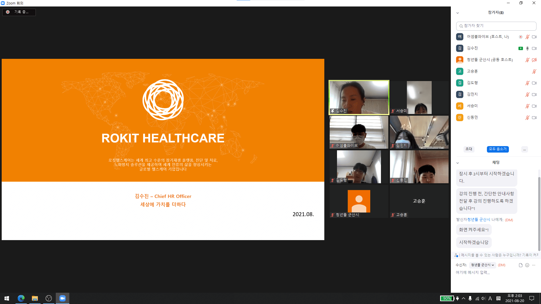This screenshot has height=304, width=541.
Task: Open Microsoft Edge from taskbar
Action: 21,298
